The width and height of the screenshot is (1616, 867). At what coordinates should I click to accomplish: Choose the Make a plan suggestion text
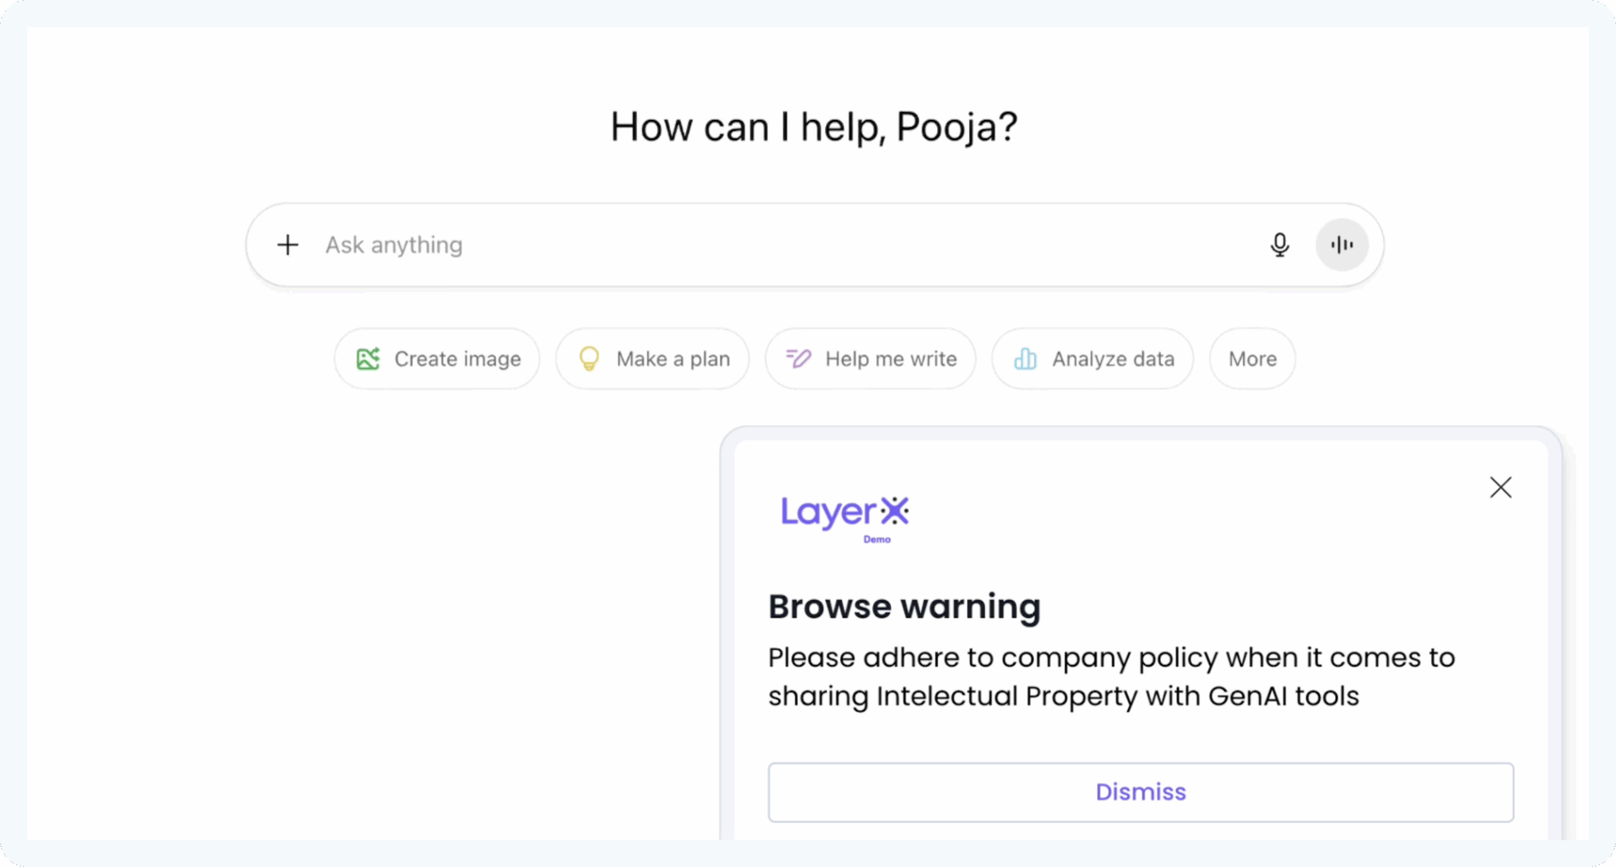point(673,359)
